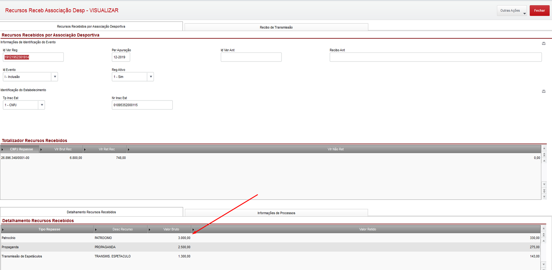
Task: Jump to first row in Totalizador grid
Action: [544, 148]
